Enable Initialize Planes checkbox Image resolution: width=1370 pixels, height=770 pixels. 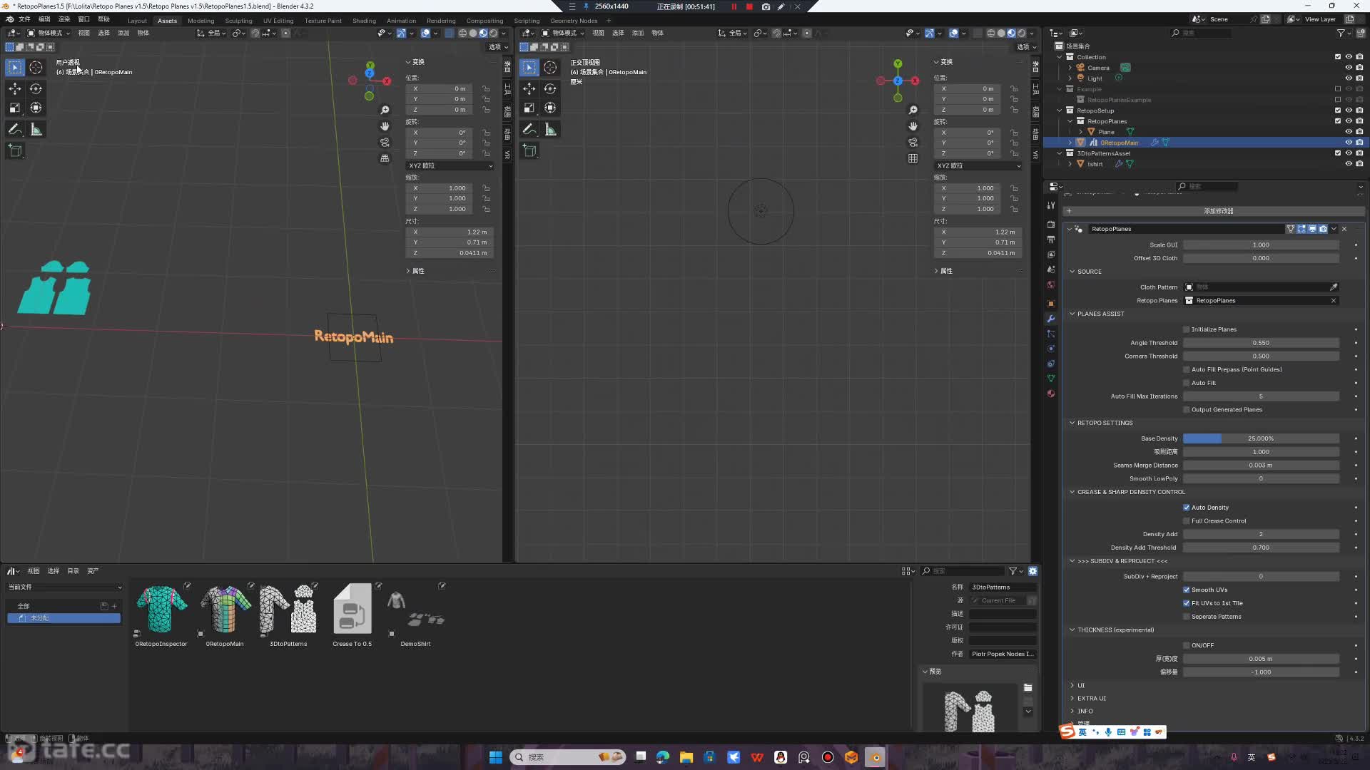coord(1186,329)
